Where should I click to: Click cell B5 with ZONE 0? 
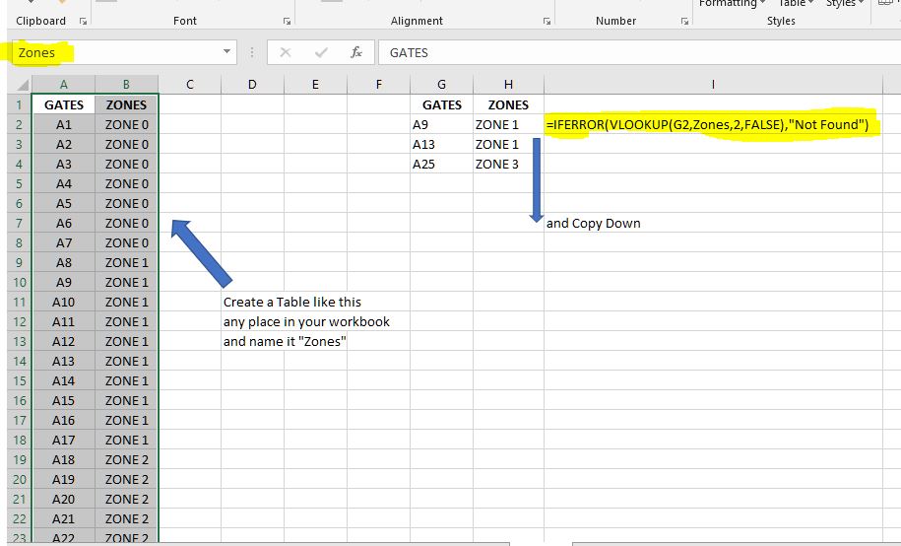click(x=126, y=184)
